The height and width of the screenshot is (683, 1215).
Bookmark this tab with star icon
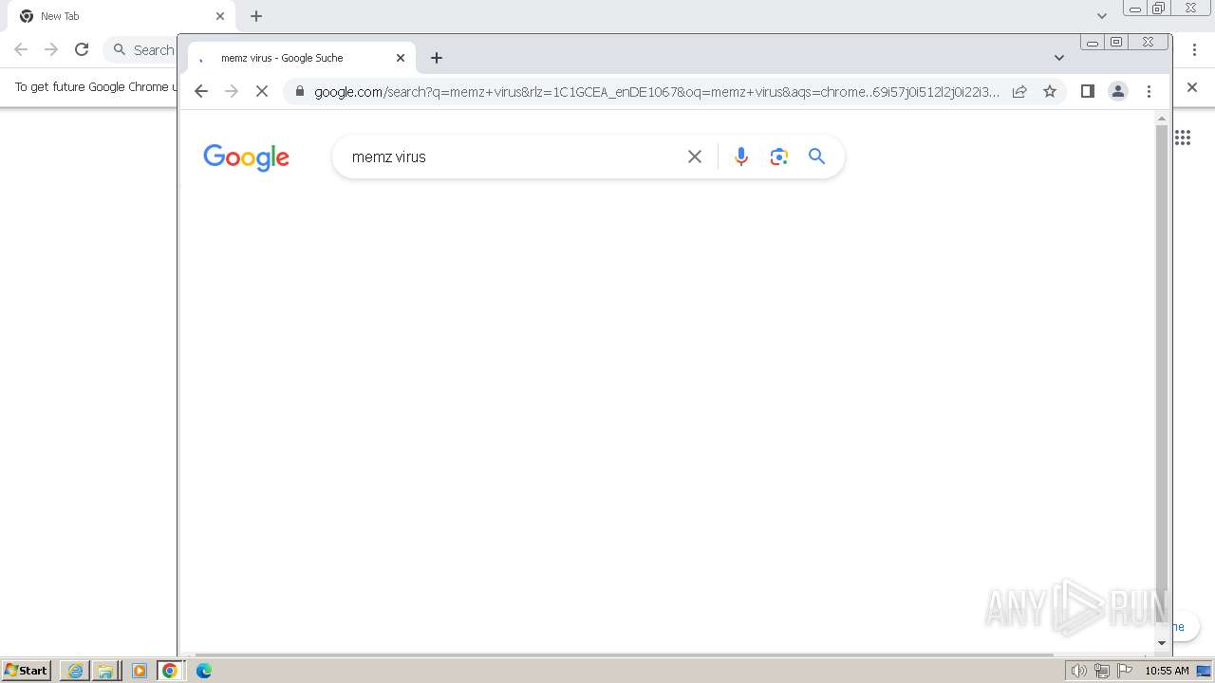1050,91
